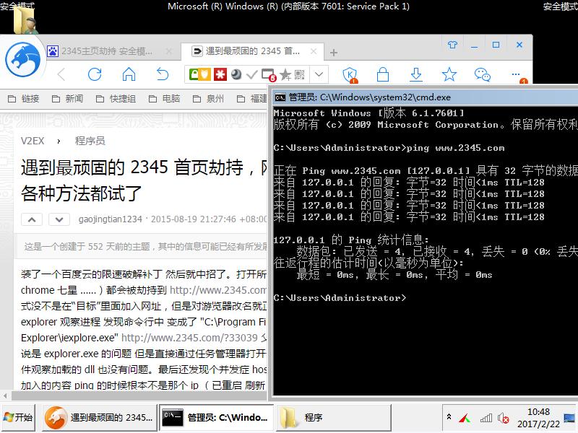The image size is (578, 433).
Task: Click the screenshot extension icon
Action: pos(269,74)
